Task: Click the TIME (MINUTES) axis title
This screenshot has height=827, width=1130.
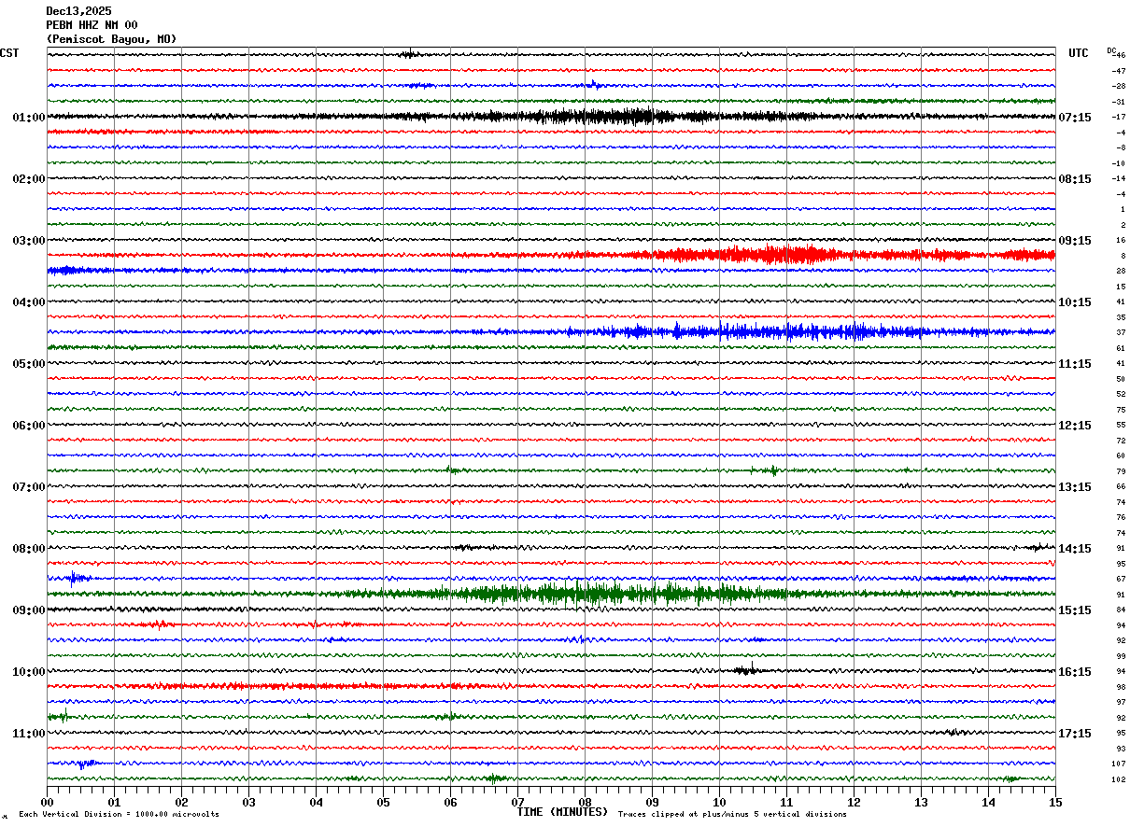Action: tap(562, 812)
